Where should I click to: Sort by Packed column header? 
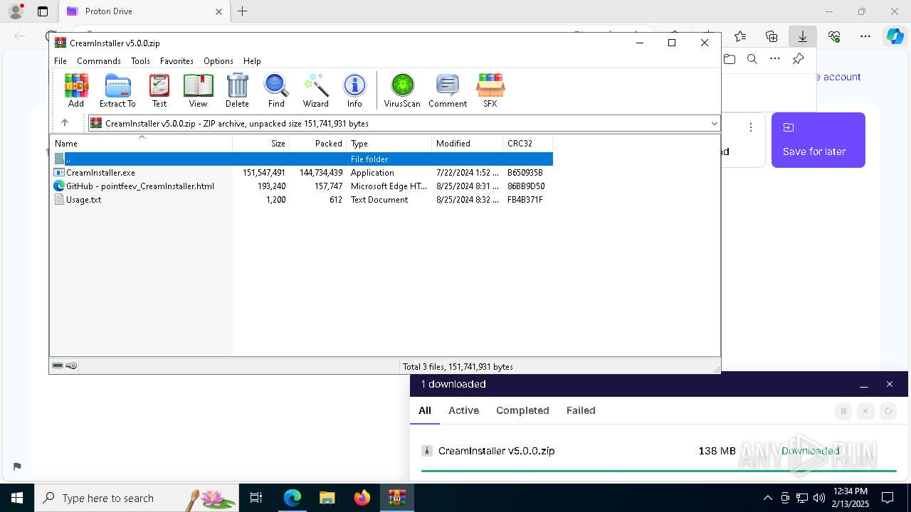pyautogui.click(x=318, y=144)
